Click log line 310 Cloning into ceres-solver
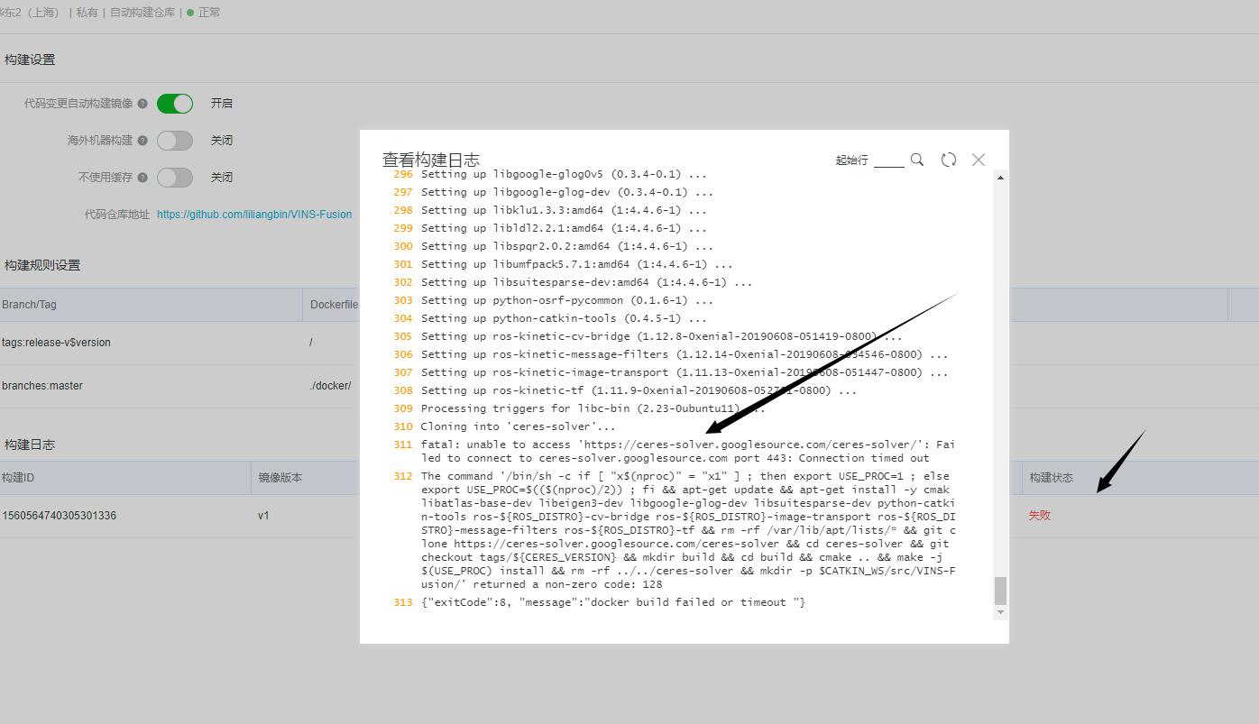The image size is (1259, 724). pyautogui.click(x=519, y=426)
